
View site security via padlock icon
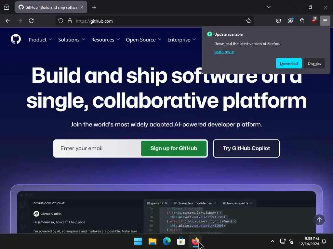coord(70,21)
